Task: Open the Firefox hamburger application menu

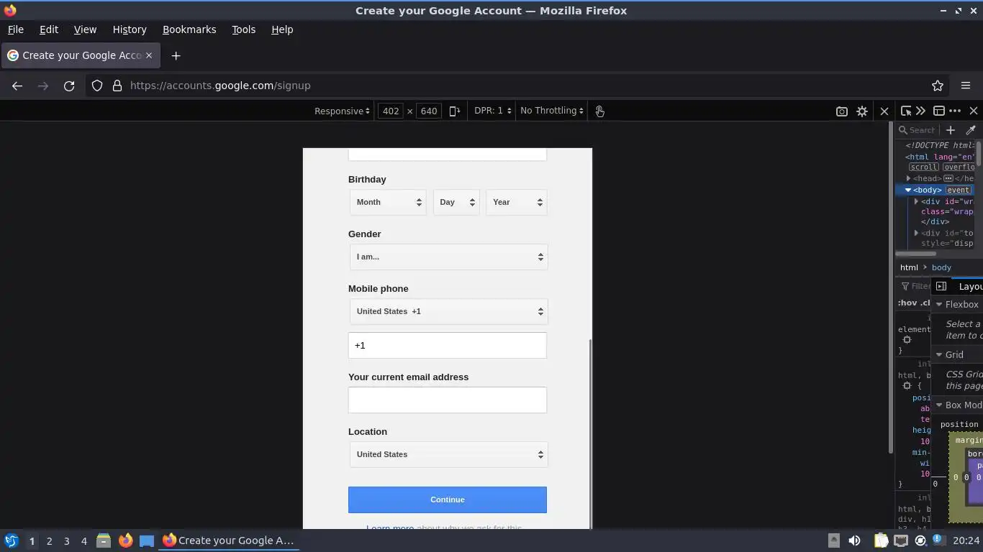Action: [x=966, y=86]
